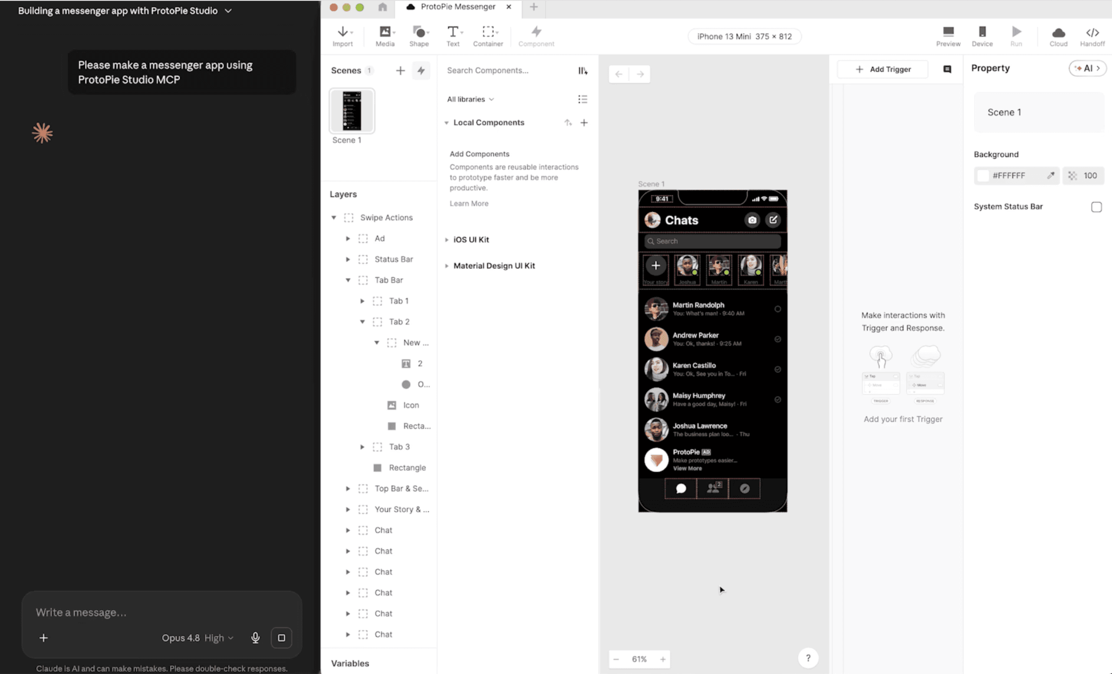The width and height of the screenshot is (1112, 674).
Task: Expand the iOS UI Kit library
Action: coord(446,240)
